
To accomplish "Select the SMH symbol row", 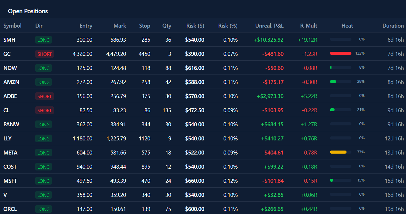I will point(203,40).
